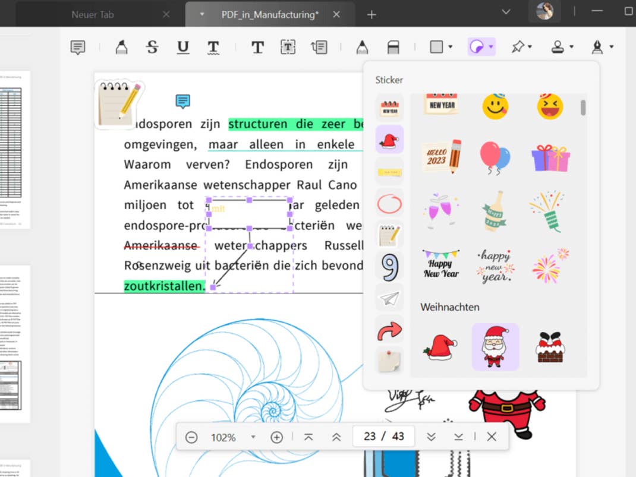Click the sticker panel scrollbar
This screenshot has height=477, width=636.
tap(583, 108)
